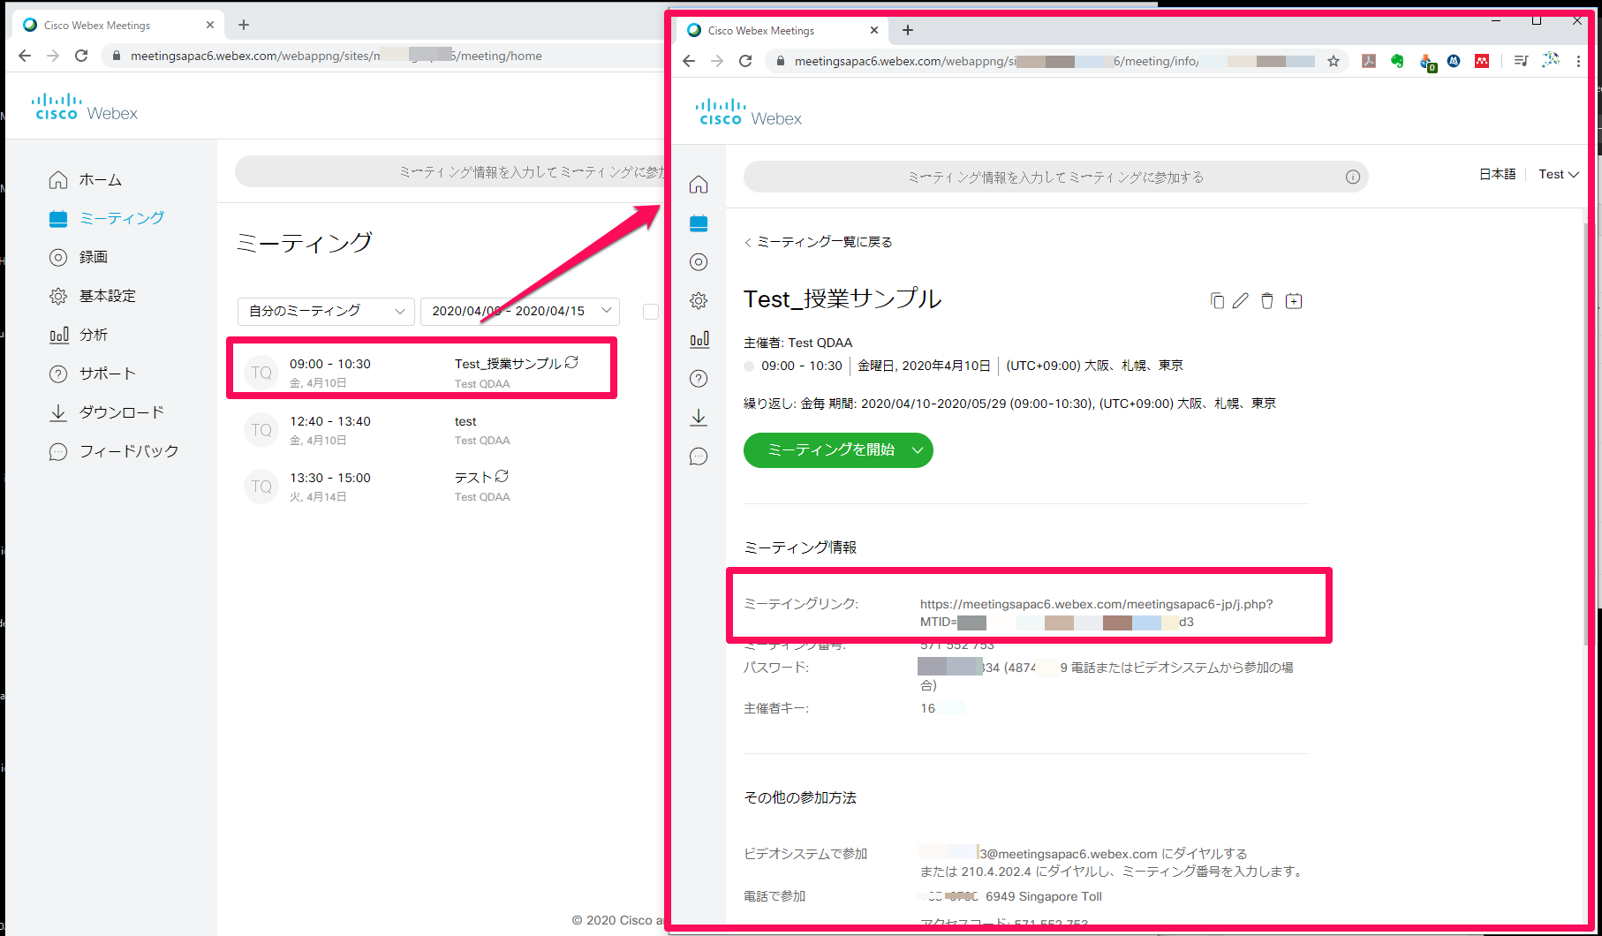Switch language via 日本語 link
Image resolution: width=1602 pixels, height=936 pixels.
pyautogui.click(x=1497, y=175)
